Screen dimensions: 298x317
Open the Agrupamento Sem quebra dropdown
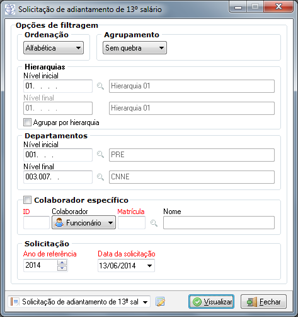[135, 48]
